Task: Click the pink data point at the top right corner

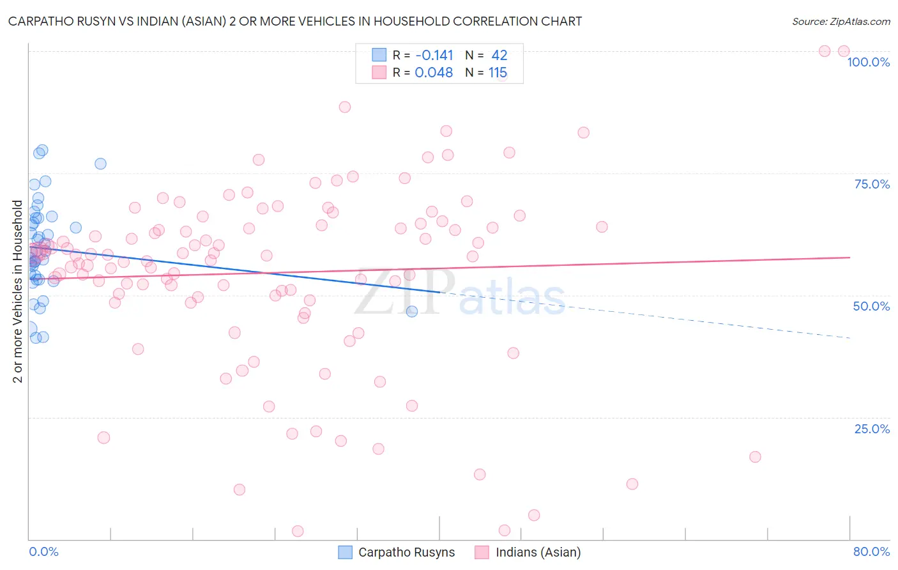Action: [843, 51]
